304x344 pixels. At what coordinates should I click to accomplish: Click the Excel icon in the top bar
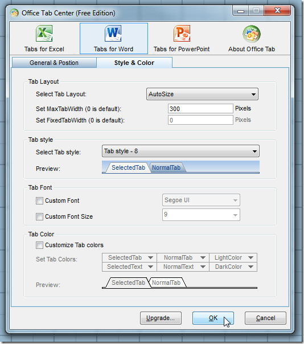pyautogui.click(x=44, y=34)
